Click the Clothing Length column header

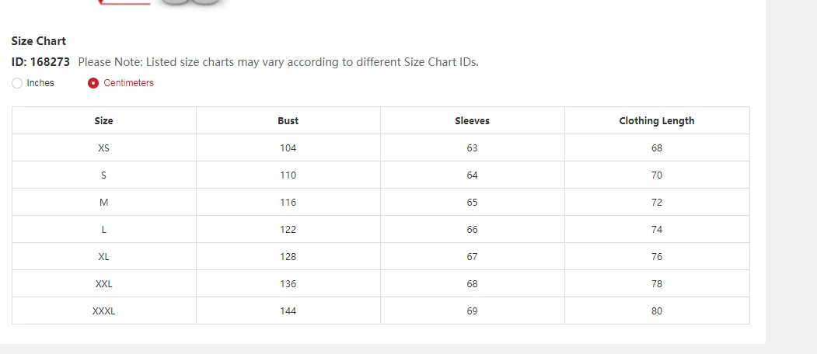coord(656,121)
